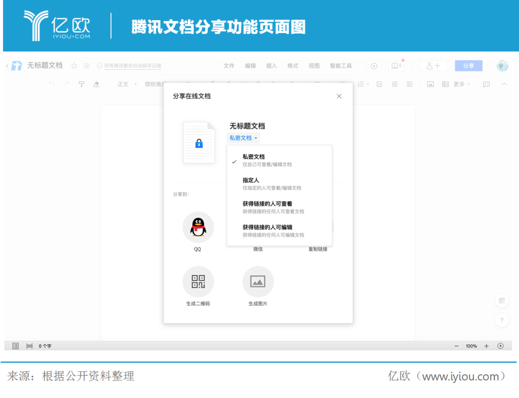519x398 pixels.
Task: Open the 编辑 menu
Action: tap(250, 66)
